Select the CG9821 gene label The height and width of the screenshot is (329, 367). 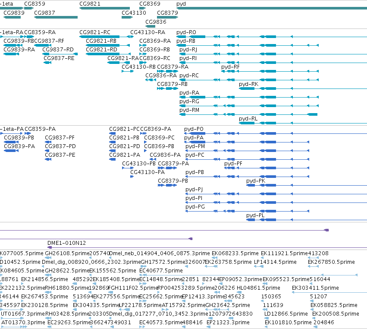click(x=90, y=4)
